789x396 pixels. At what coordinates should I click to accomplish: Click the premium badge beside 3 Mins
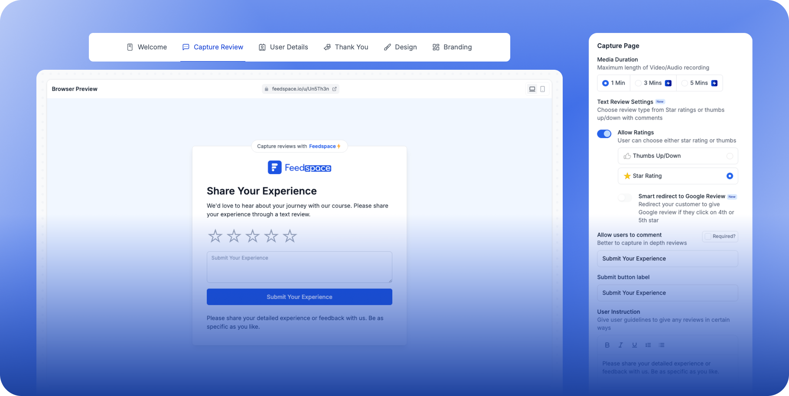(668, 83)
